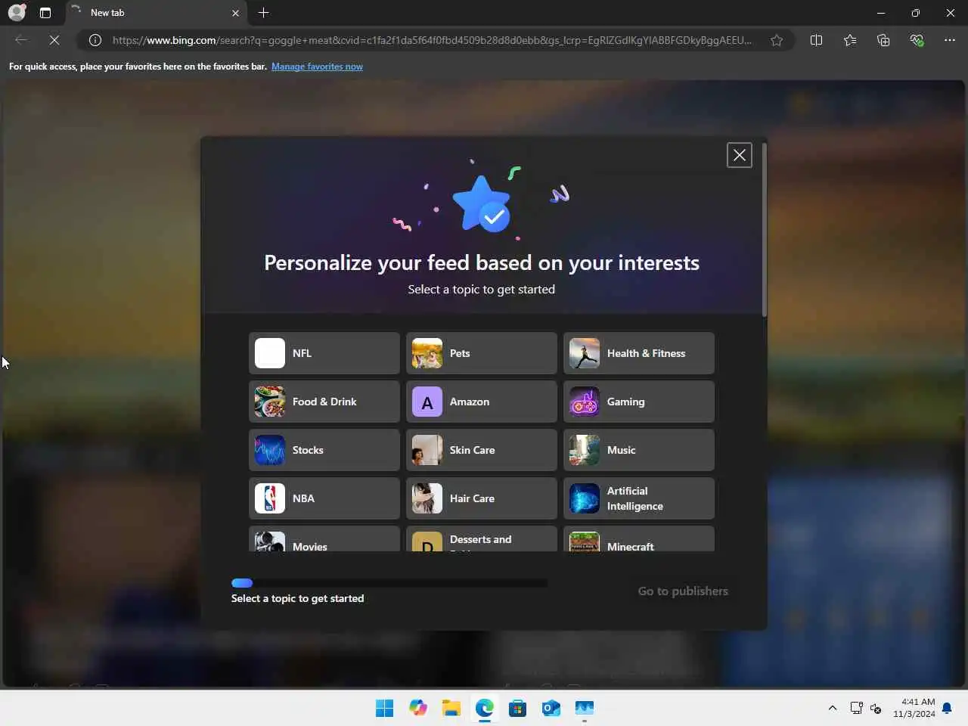View site information icon

tap(95, 40)
